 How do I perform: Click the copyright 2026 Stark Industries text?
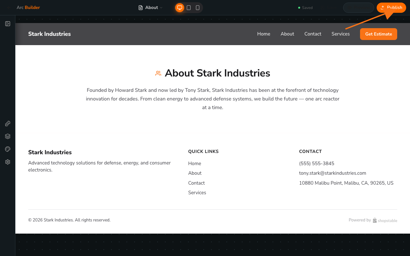(69, 220)
